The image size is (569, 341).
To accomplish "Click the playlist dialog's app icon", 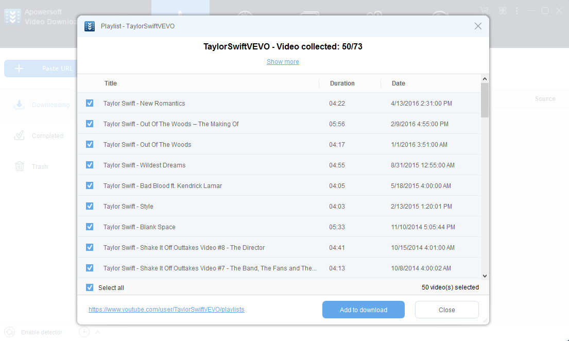I will coord(90,26).
